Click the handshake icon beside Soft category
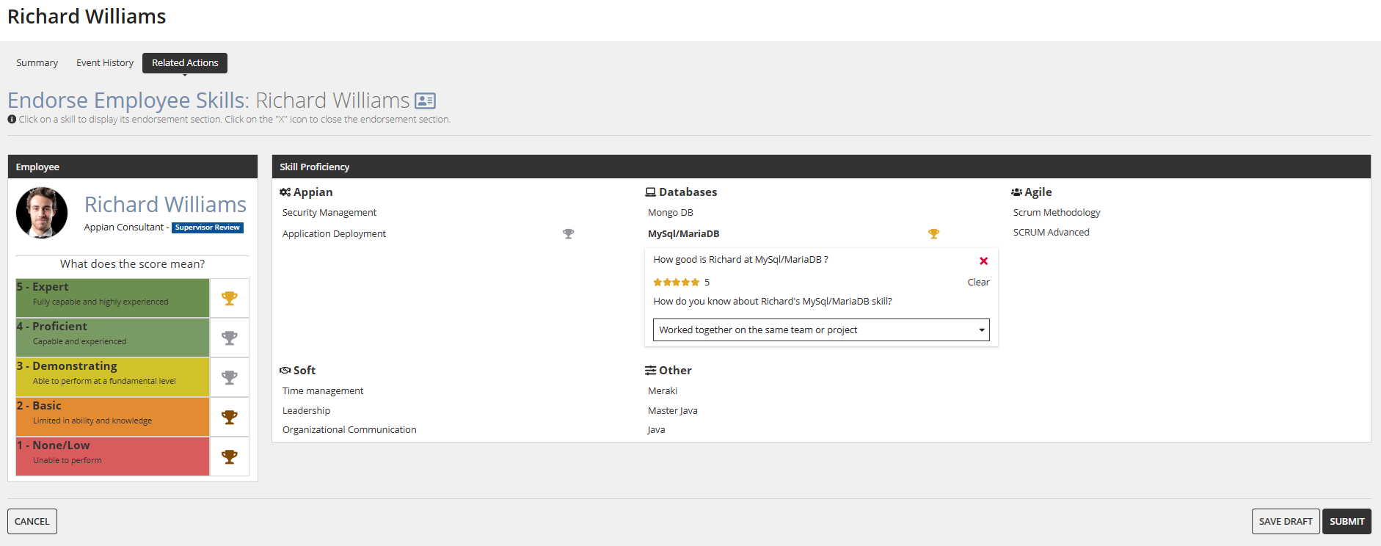The width and height of the screenshot is (1381, 546). click(x=285, y=371)
